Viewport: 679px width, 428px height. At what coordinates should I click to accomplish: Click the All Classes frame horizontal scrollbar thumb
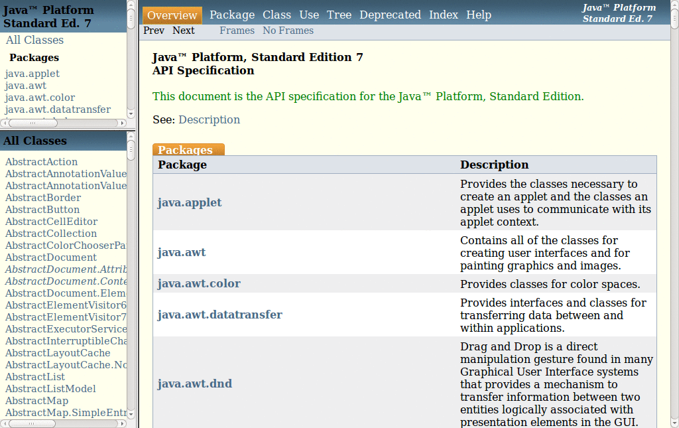coord(32,423)
